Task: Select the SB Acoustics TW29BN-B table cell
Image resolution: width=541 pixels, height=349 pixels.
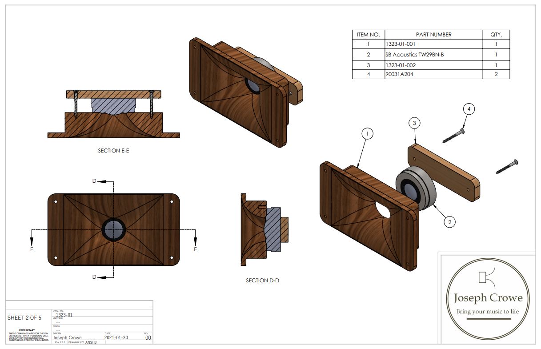Action: (x=415, y=55)
